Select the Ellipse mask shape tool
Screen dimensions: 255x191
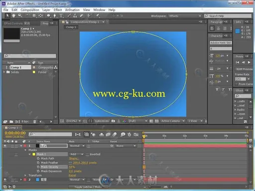click(48, 15)
